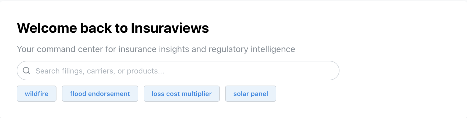467x118 pixels.
Task: Click the solar panel suggestion tag
Action: (x=250, y=94)
